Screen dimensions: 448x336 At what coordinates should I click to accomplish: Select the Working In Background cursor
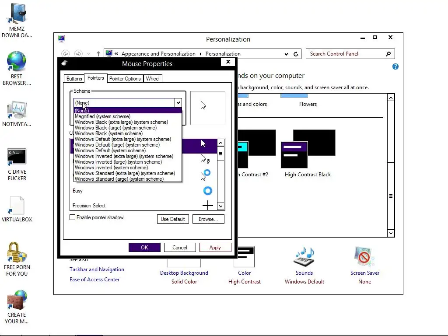tap(206, 175)
